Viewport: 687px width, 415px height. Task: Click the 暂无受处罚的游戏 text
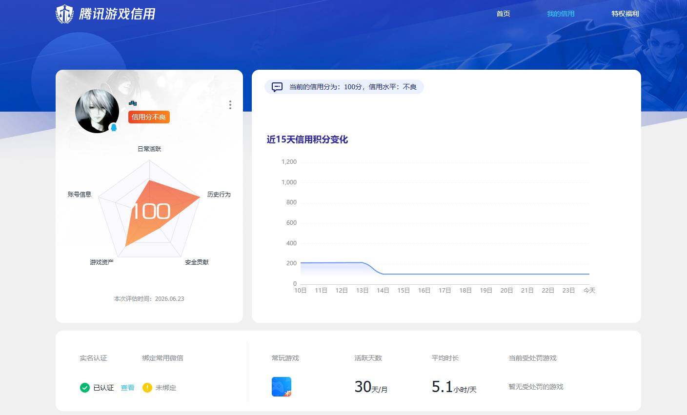pos(536,387)
